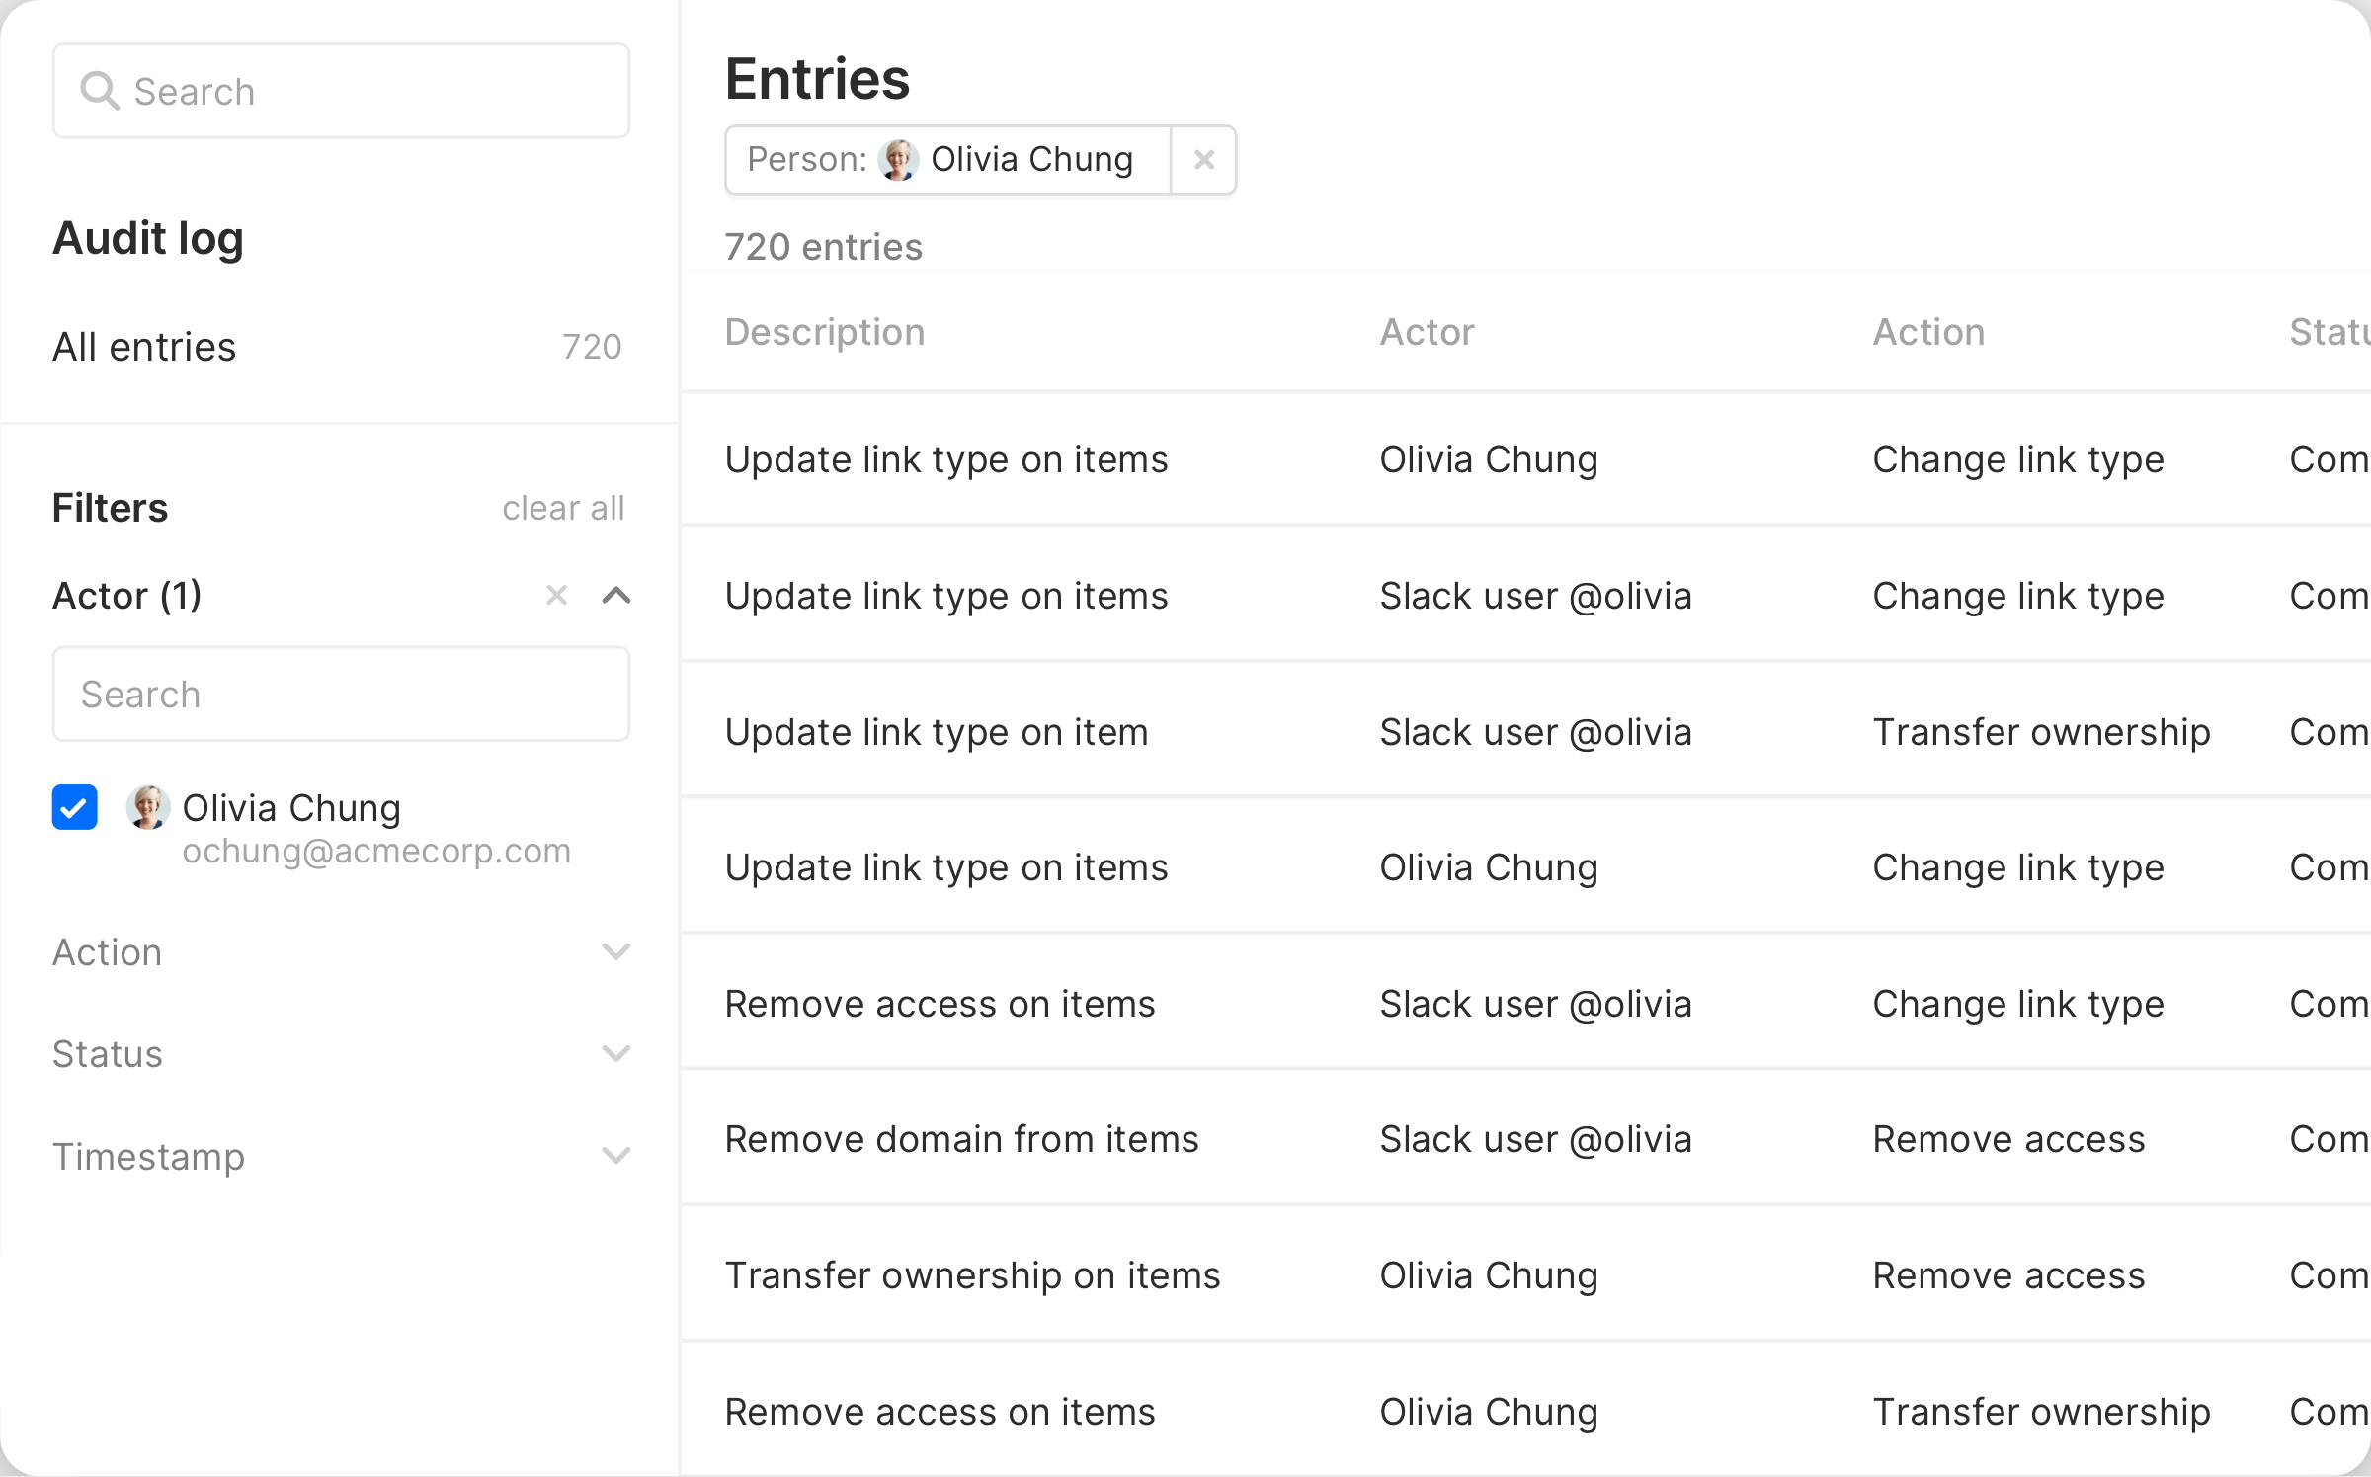Remove the Olivia Chung person filter chip
Viewport: 2371px width, 1477px height.
[1203, 160]
